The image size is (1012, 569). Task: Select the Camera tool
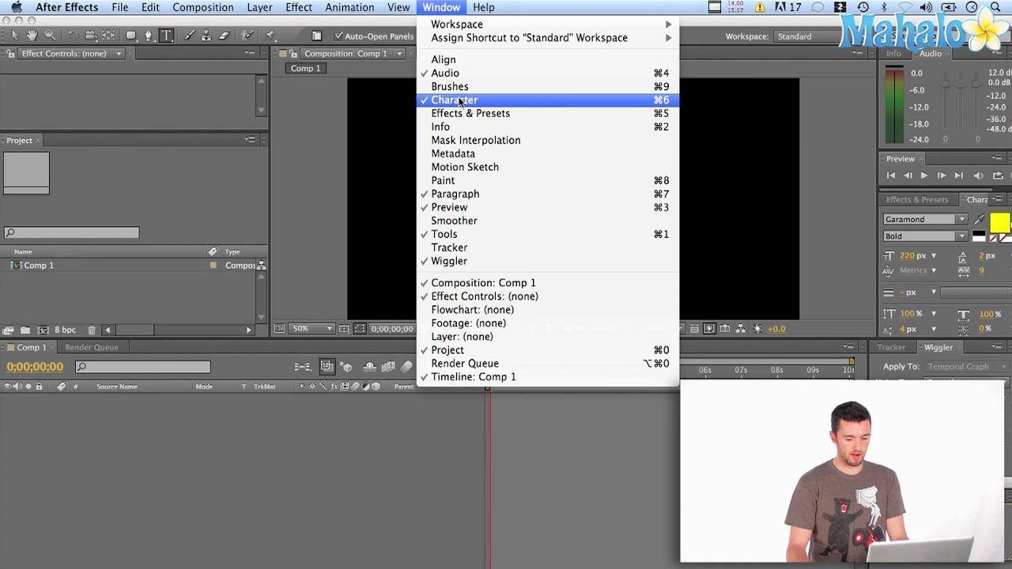tap(92, 36)
